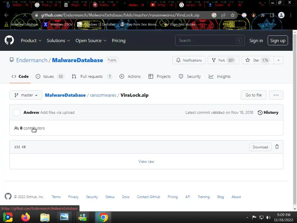The image size is (297, 223).
Task: Click the Sign up button
Action: coord(278,40)
